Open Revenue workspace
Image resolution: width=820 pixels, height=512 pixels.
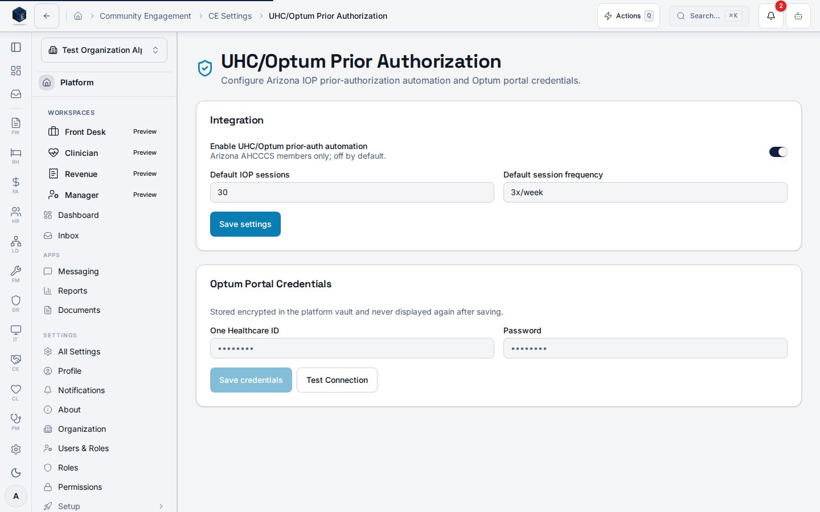coord(104,174)
